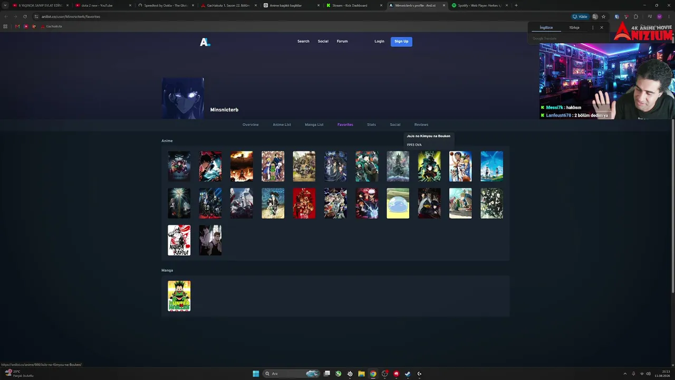Click the blue Sign Up button
Image resolution: width=675 pixels, height=380 pixels.
(401, 41)
